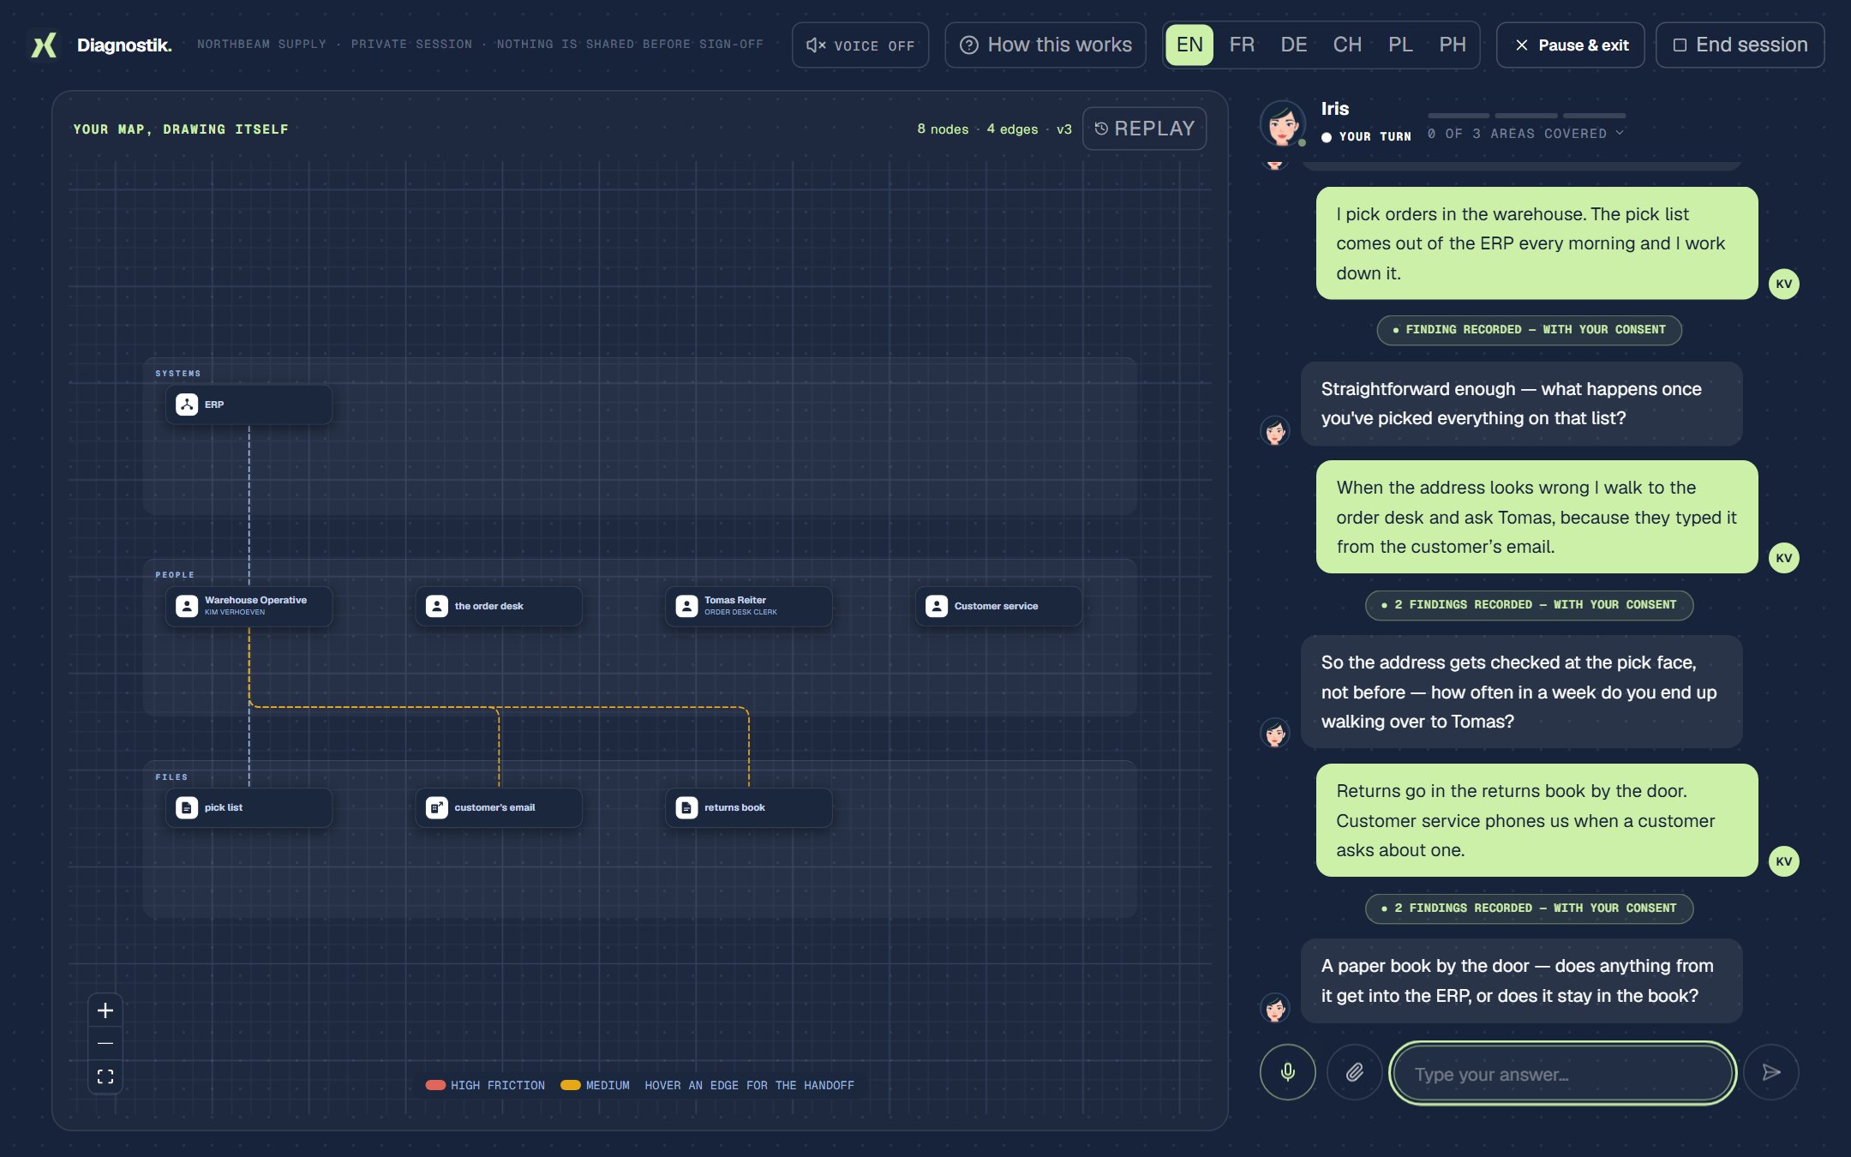
Task: Click Pause & exit button
Action: click(1570, 45)
